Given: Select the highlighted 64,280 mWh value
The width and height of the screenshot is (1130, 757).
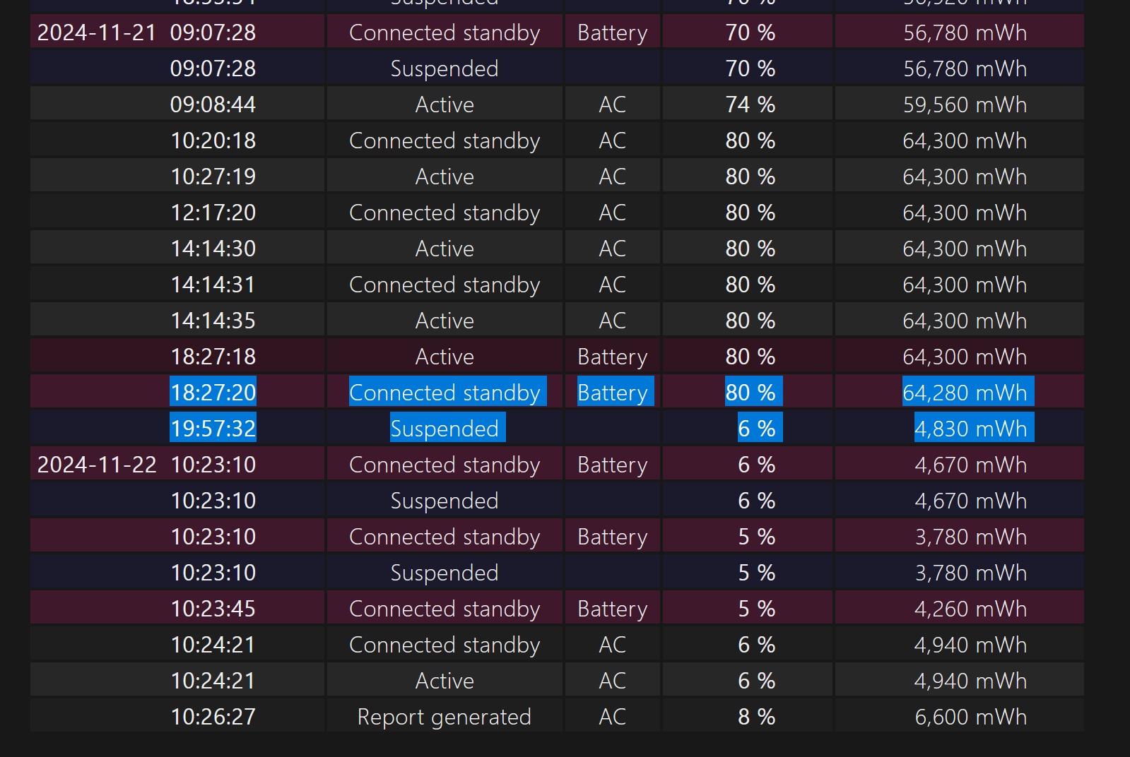Looking at the screenshot, I should (965, 393).
